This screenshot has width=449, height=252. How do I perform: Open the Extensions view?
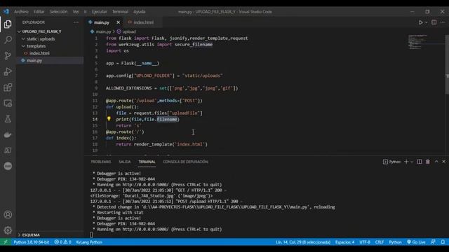click(x=8, y=87)
